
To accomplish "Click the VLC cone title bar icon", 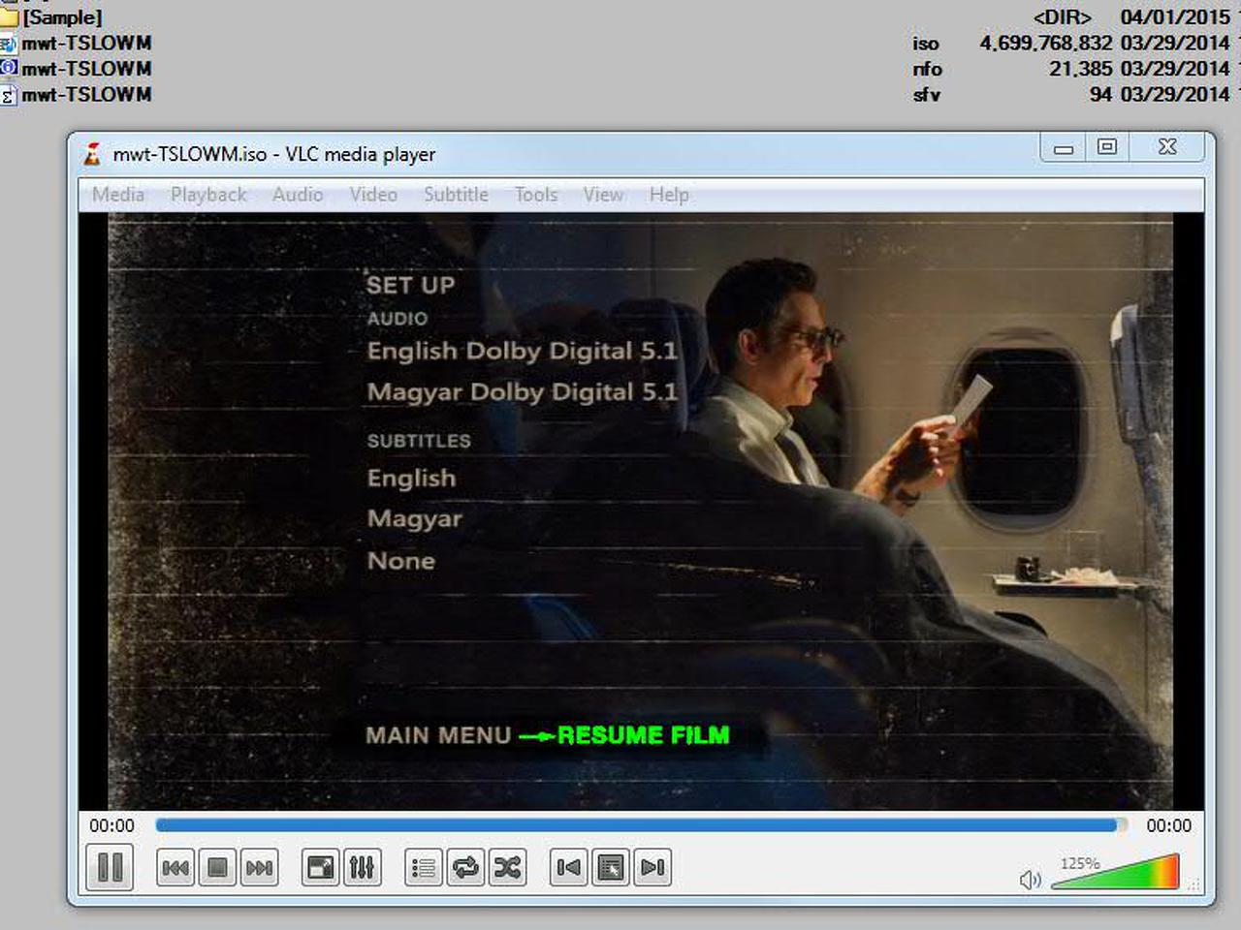I will click(x=92, y=153).
